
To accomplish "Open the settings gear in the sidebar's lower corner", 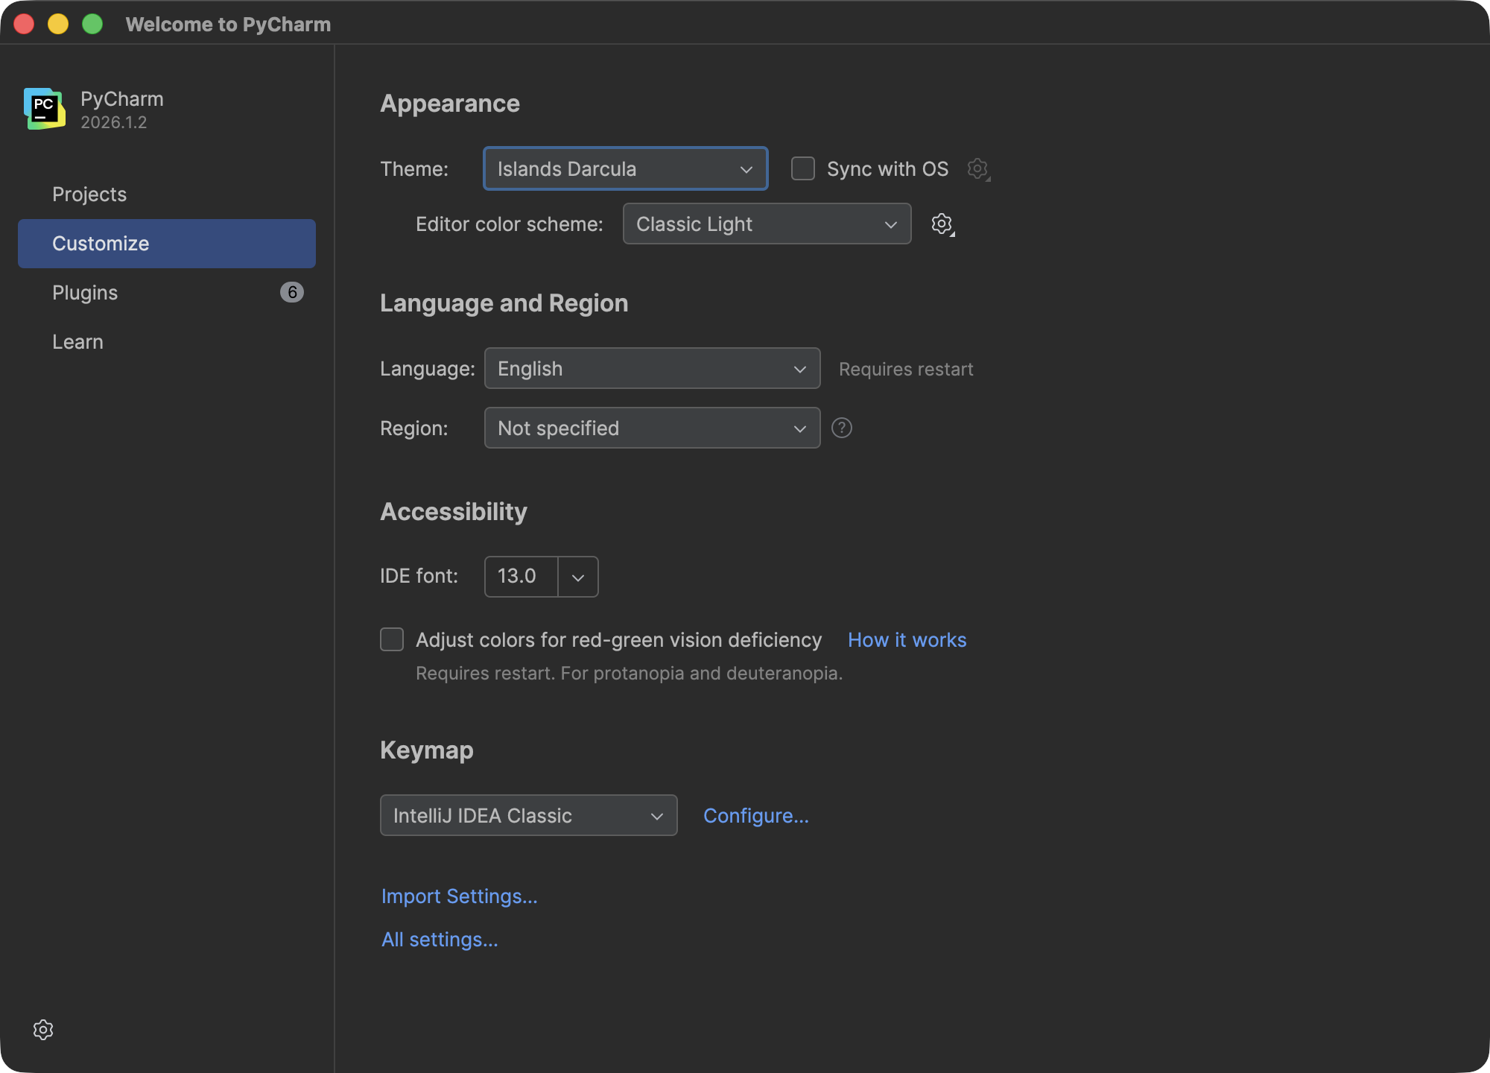I will tap(43, 1030).
